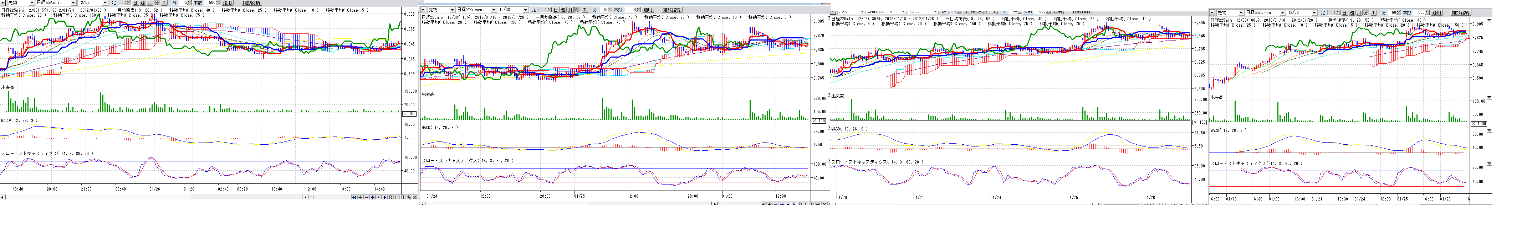
Task: Click the L icon under the 5-minute chart
Action: (x=397, y=197)
